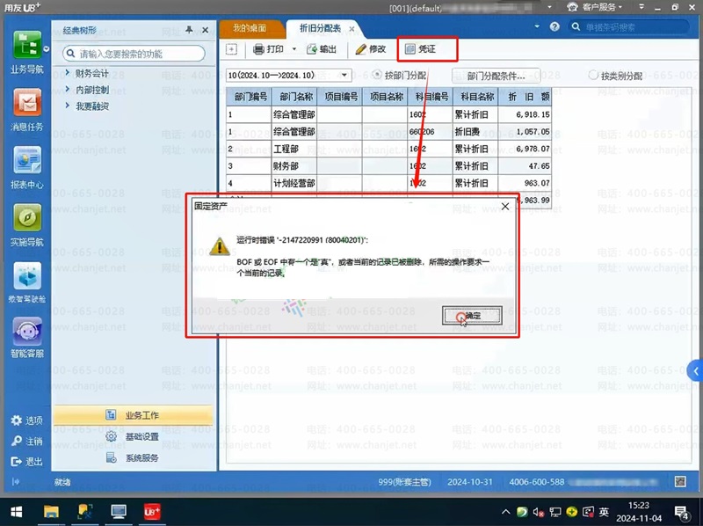Open the 实施导航 compass icon
This screenshot has height=526, width=703.
(27, 217)
